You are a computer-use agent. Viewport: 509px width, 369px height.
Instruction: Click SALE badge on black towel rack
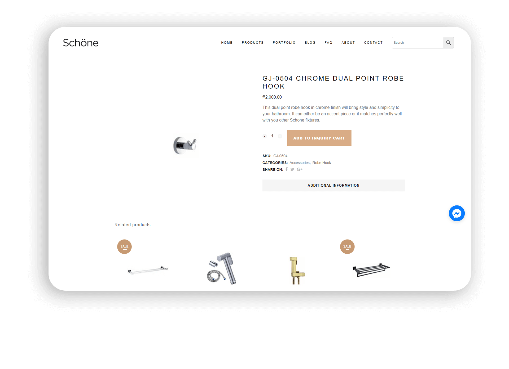coord(347,247)
